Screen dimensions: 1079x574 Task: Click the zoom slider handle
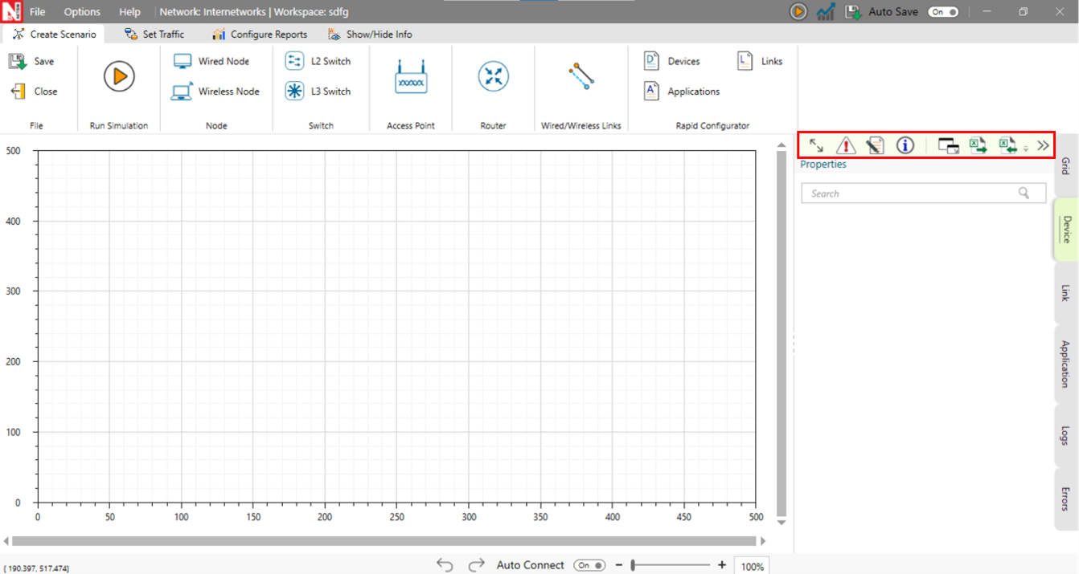[634, 565]
